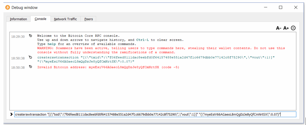Click the 'Welcome to the Bitcoin Core RPC console' line
The image size is (306, 125).
pyautogui.click(x=78, y=36)
